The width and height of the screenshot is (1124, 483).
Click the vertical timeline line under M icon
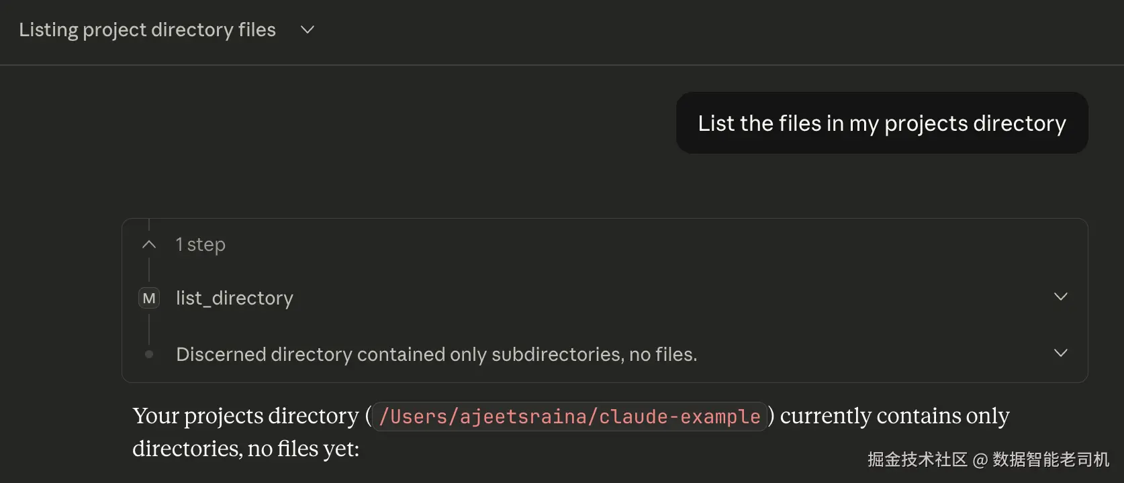pyautogui.click(x=149, y=328)
